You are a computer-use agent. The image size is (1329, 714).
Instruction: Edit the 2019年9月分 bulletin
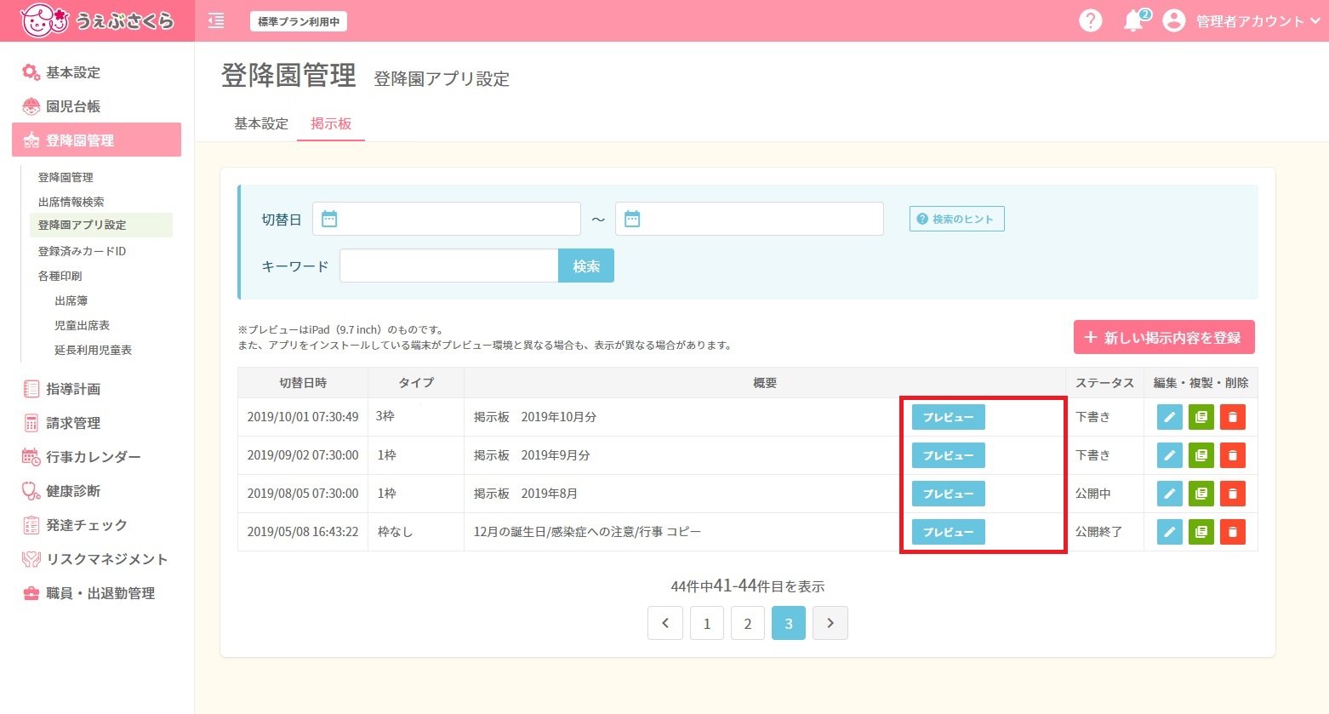(1170, 455)
